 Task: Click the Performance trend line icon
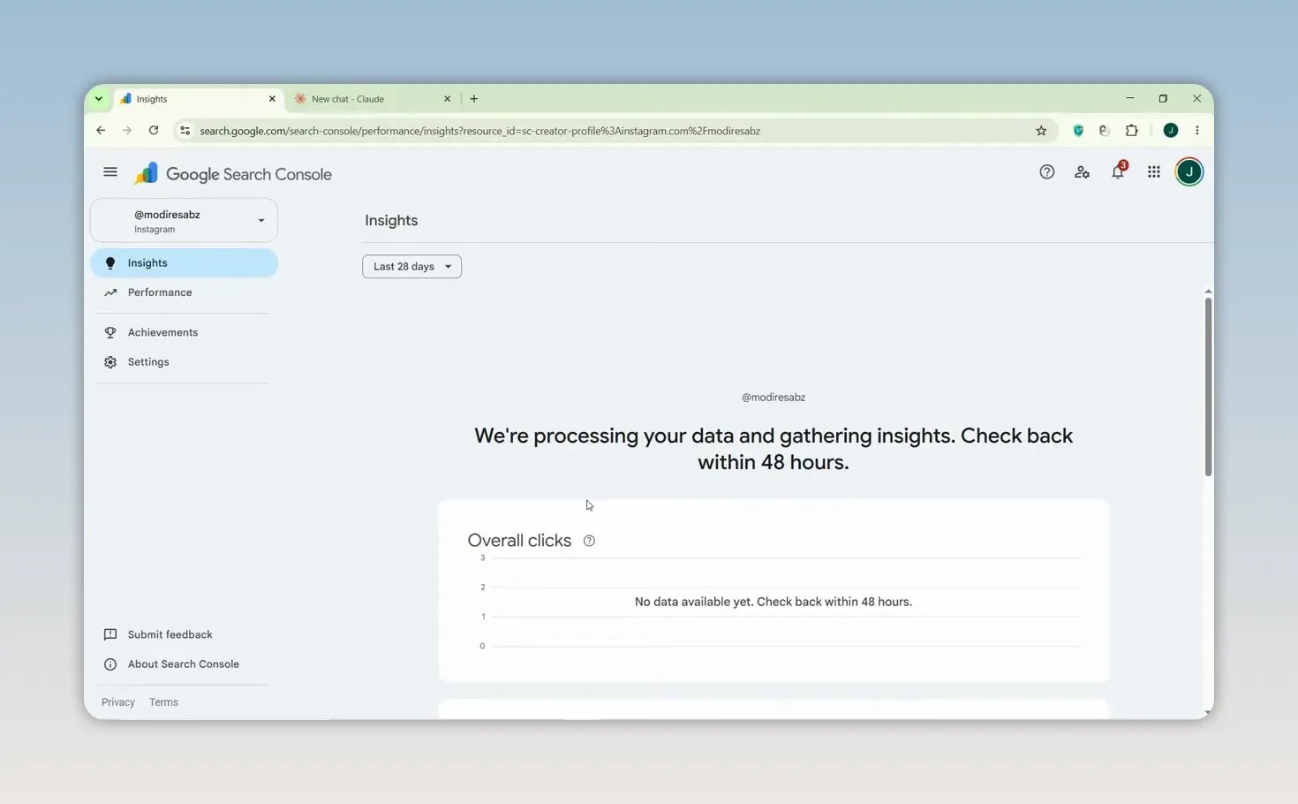tap(110, 292)
